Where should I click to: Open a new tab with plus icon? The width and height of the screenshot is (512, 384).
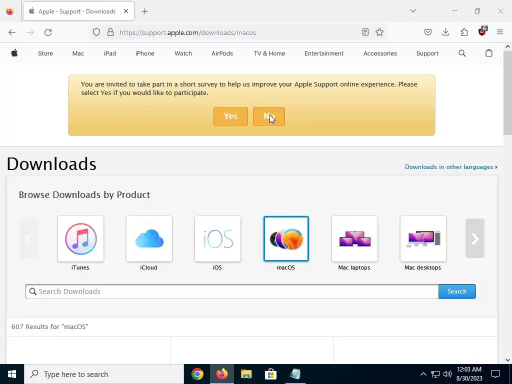144,11
